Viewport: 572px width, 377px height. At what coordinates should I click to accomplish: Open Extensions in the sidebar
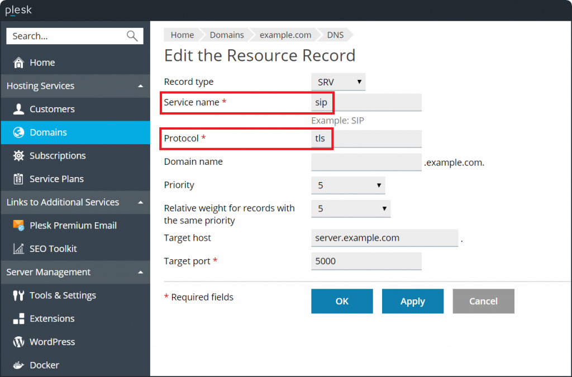(75, 319)
